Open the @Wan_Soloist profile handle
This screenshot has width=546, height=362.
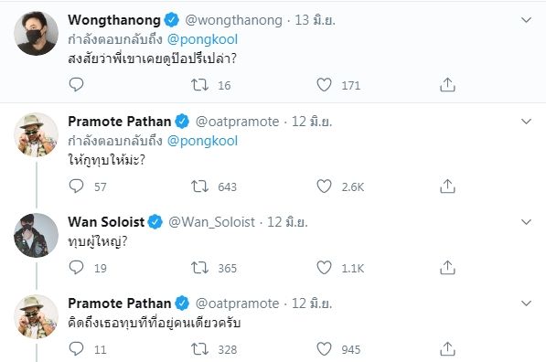coord(211,222)
